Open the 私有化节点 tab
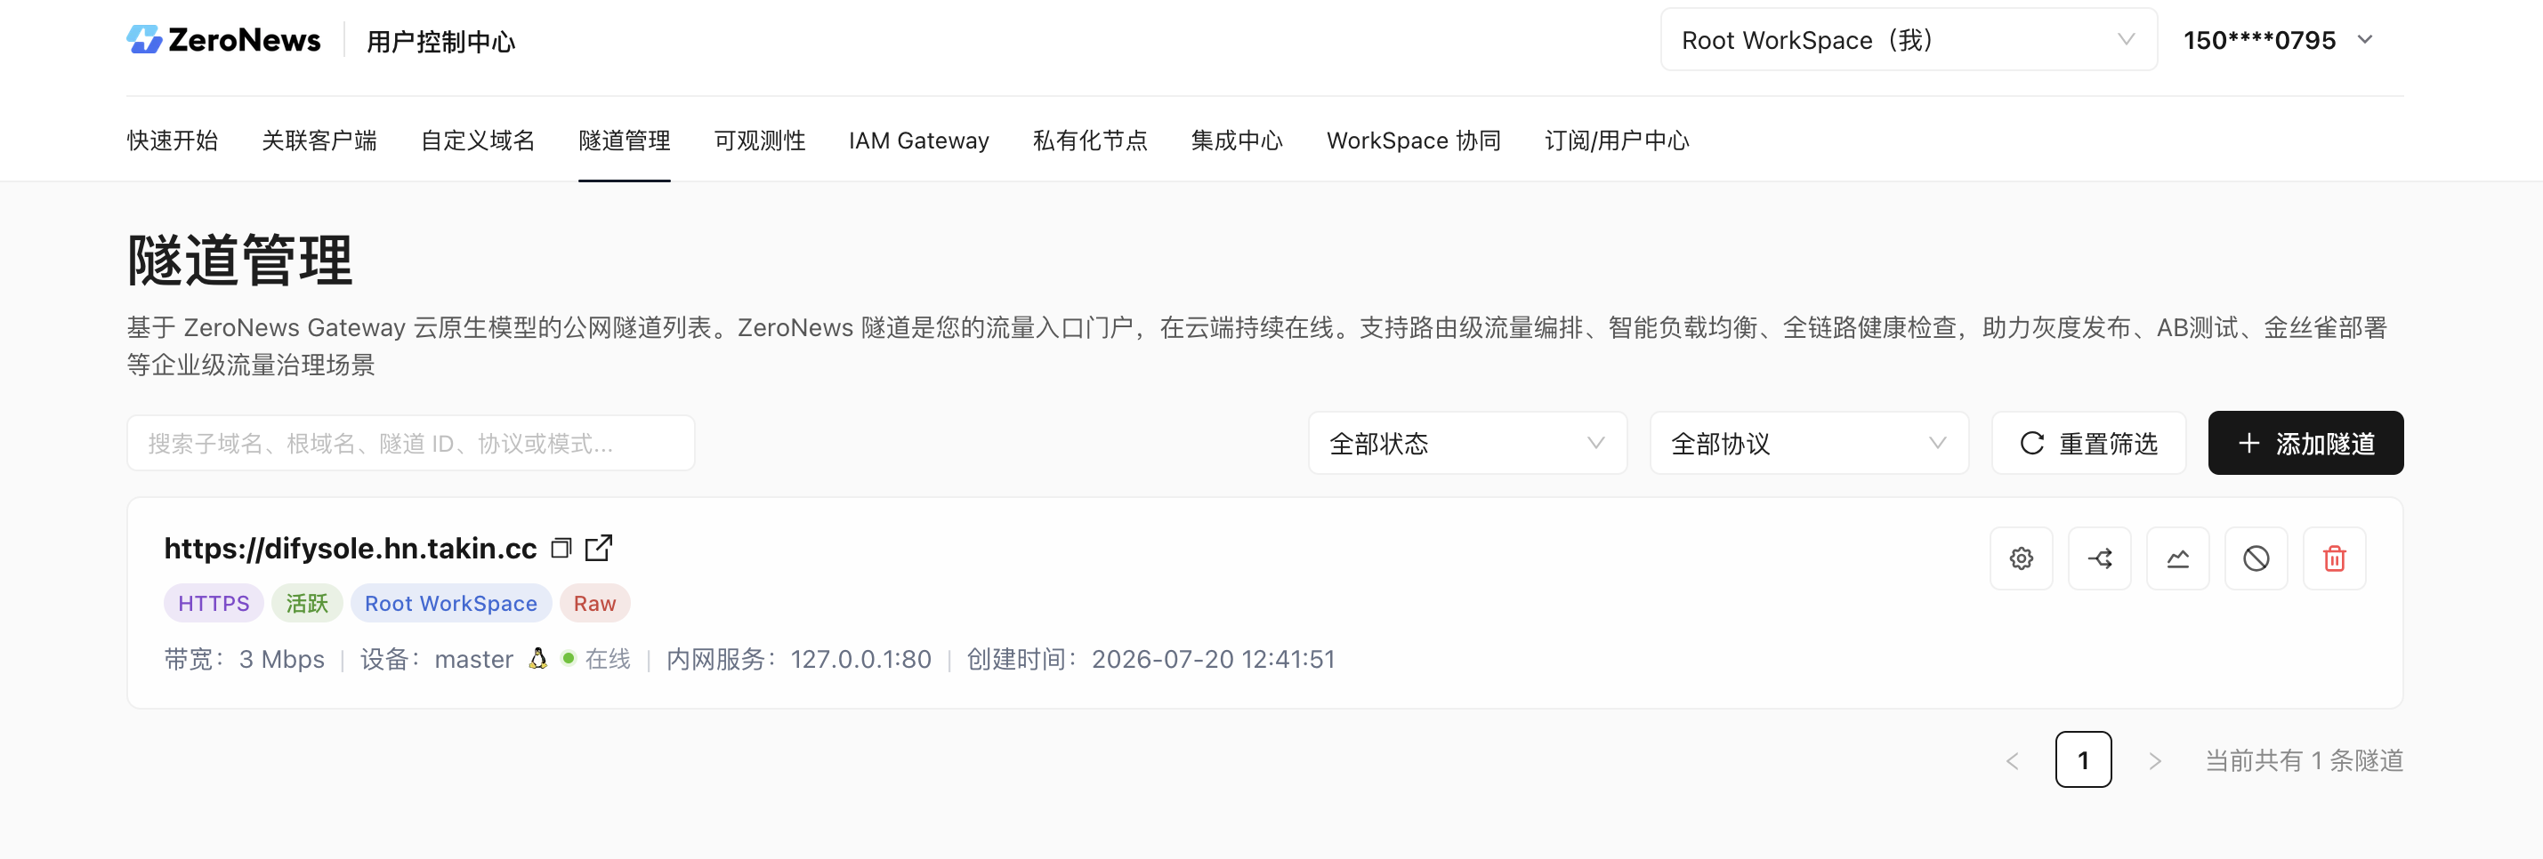 point(1090,140)
